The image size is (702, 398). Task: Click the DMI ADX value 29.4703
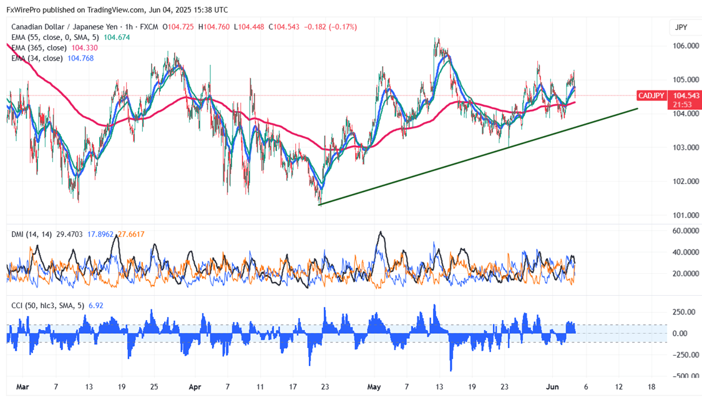(x=69, y=234)
